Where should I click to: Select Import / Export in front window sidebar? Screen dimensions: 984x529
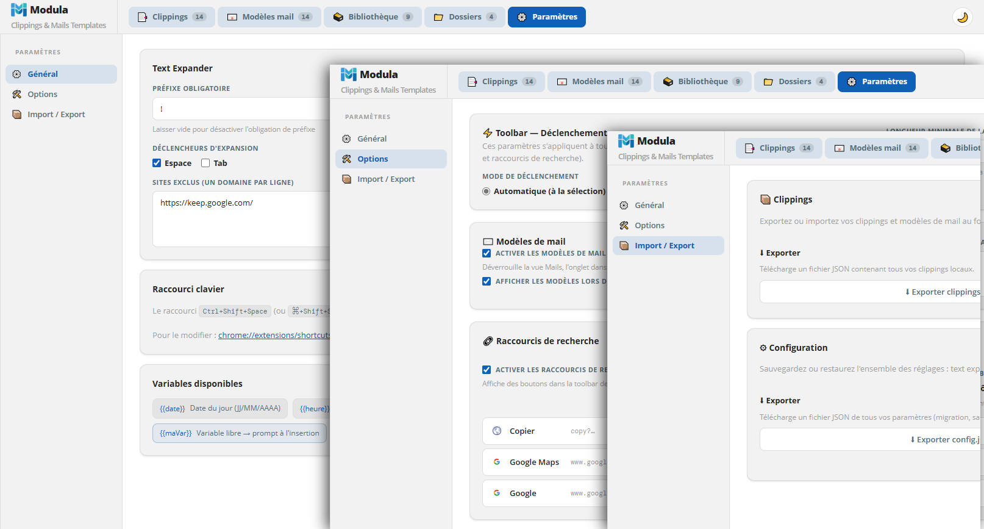(x=668, y=245)
